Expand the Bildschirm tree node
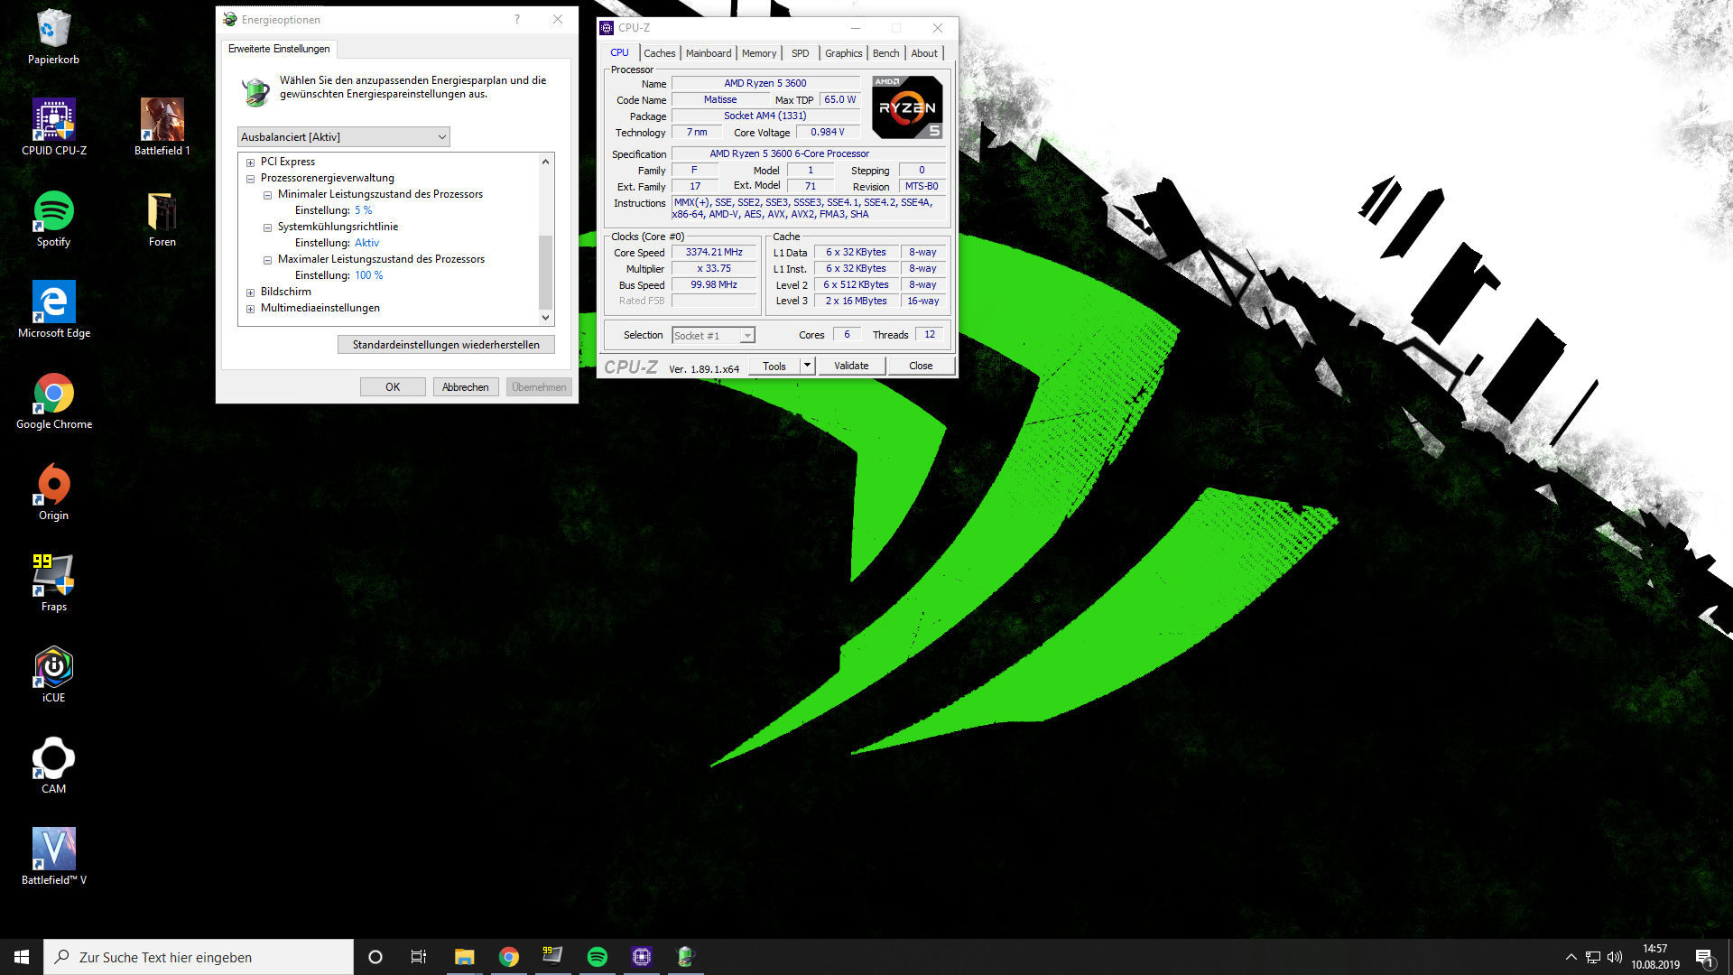Viewport: 1733px width, 975px height. pos(251,292)
